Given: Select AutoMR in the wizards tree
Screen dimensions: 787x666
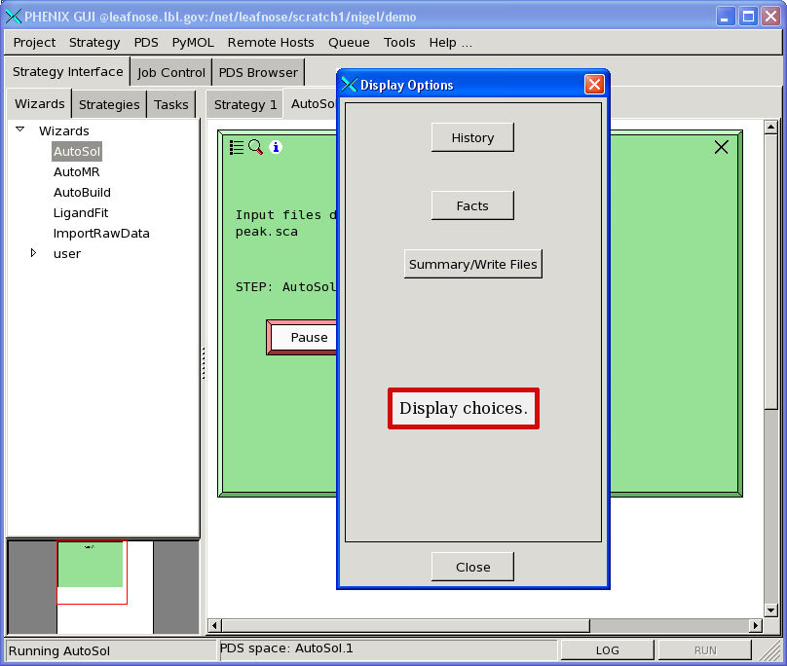Looking at the screenshot, I should click(x=77, y=171).
